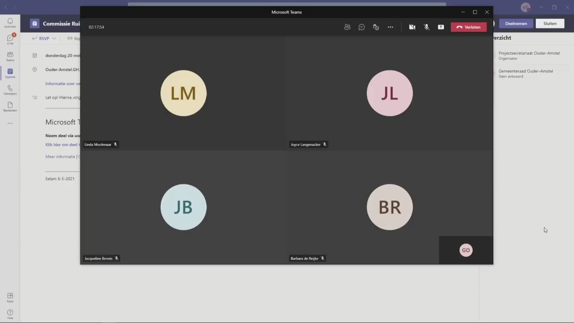Image resolution: width=574 pixels, height=323 pixels.
Task: Select Projectsecretariaat Ouder-Amstel organizer entry
Action: (x=529, y=55)
